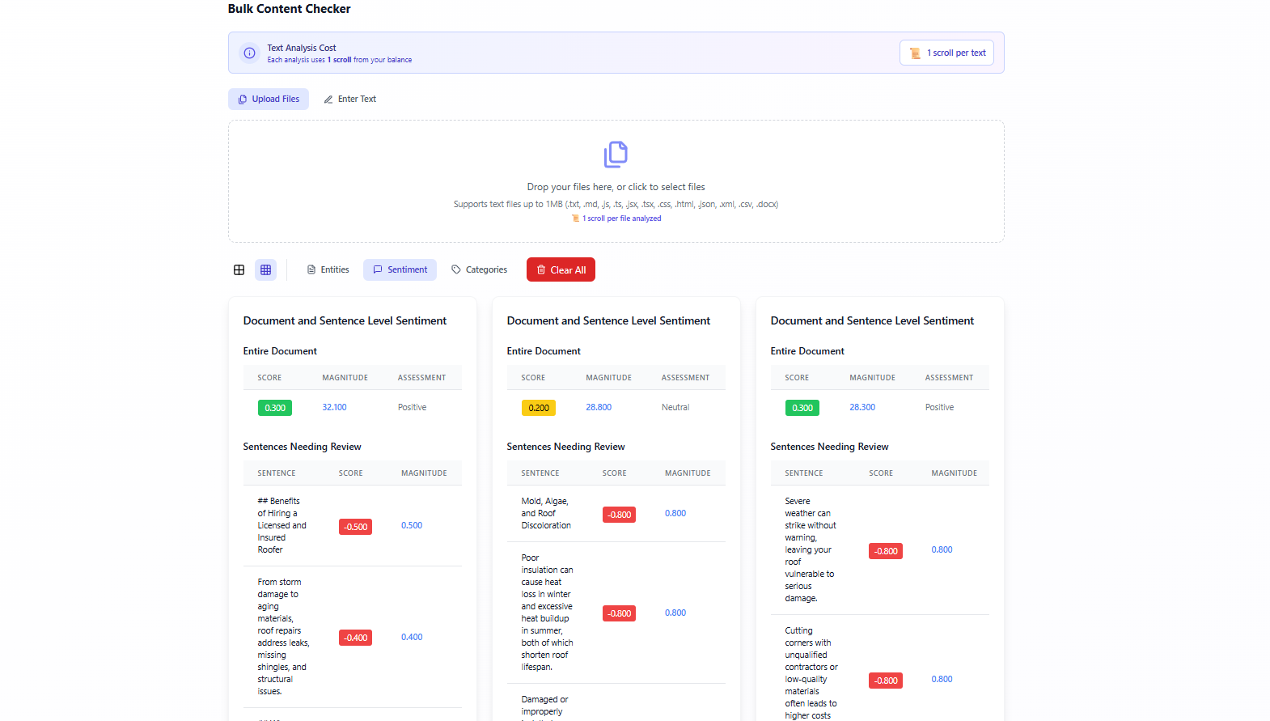
Task: Click the 'Text Analysis Cost' title
Action: (302, 48)
